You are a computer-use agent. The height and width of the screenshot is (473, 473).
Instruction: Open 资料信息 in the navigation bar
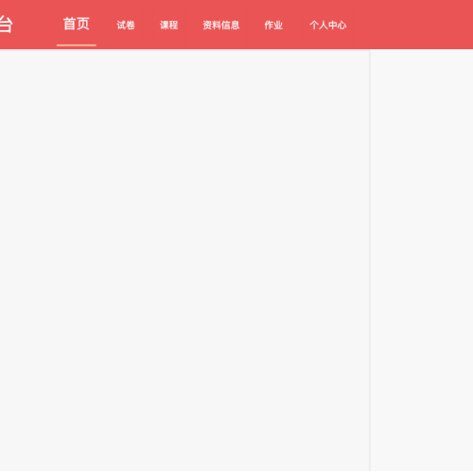(x=220, y=25)
